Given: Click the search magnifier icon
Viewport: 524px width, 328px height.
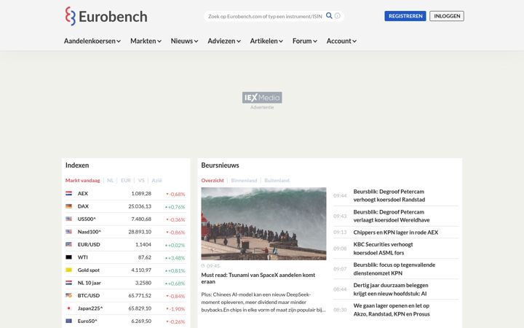Looking at the screenshot, I should 329,16.
